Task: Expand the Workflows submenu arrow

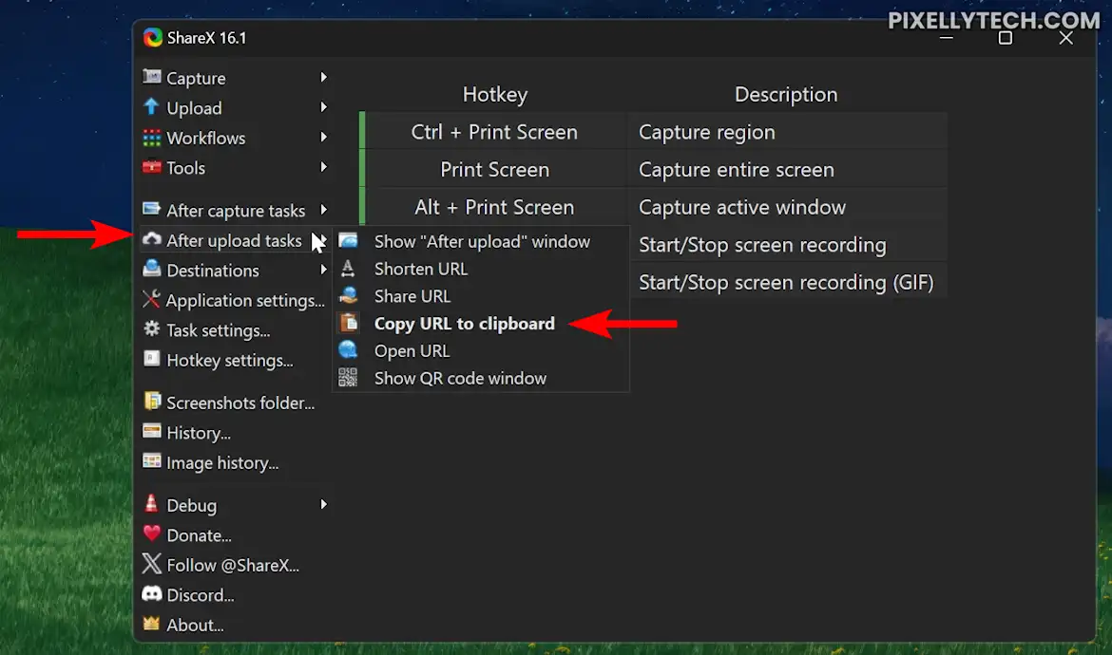Action: (323, 138)
